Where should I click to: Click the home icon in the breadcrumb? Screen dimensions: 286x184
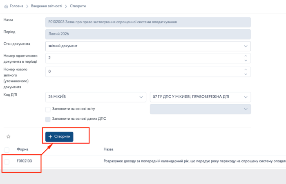6,7
